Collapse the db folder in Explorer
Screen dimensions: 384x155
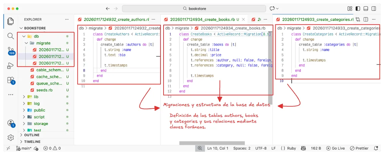click(24, 36)
